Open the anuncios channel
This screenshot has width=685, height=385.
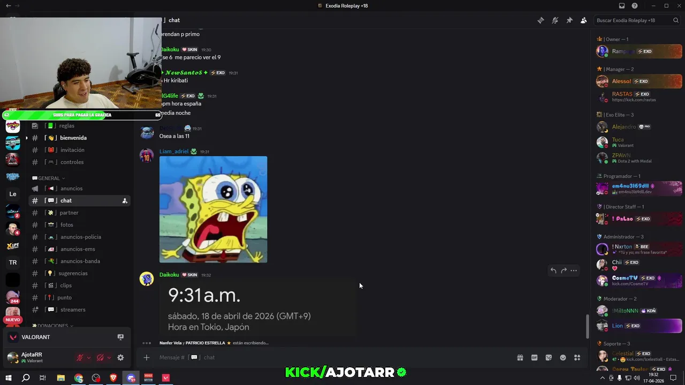[x=79, y=188]
